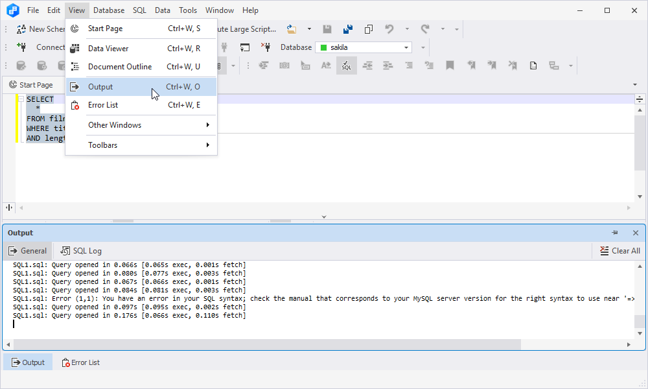Expand options arrow right of sakila combo
Screen dimensions: 648x389
422,47
